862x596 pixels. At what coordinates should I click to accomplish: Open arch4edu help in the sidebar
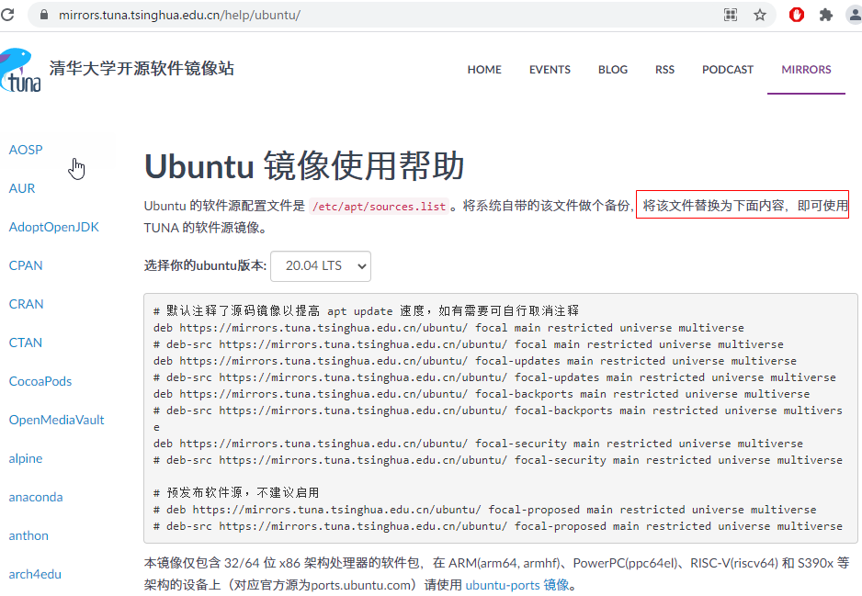pyautogui.click(x=35, y=574)
